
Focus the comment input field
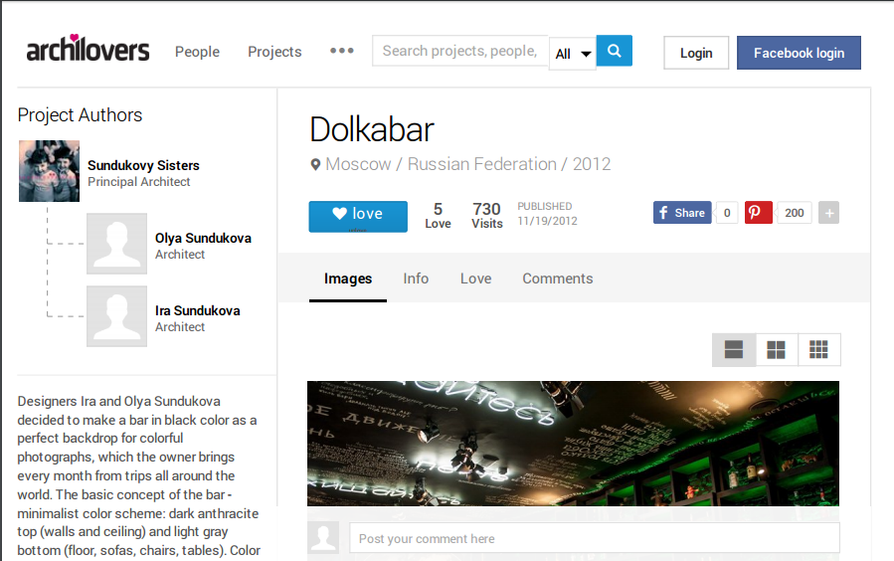(594, 538)
